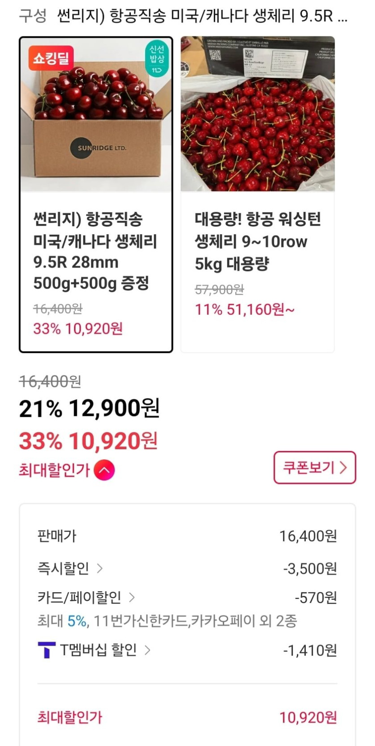Tap the bottom 최대할인가 summary label

pyautogui.click(x=70, y=717)
